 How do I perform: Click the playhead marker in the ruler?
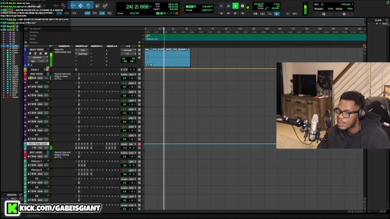[x=164, y=29]
